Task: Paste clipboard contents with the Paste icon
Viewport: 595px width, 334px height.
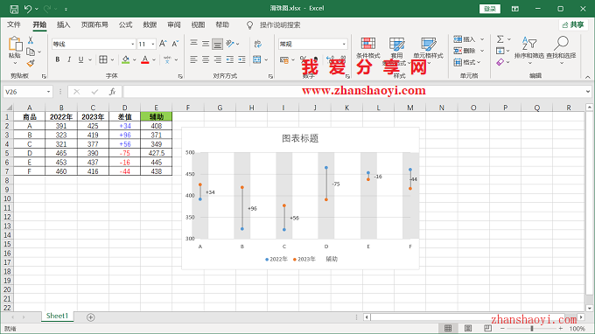Action: coord(15,44)
